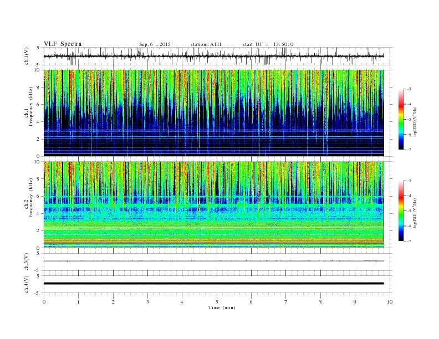Click the "5" tick on the time axis
The width and height of the screenshot is (439, 339).
(217, 302)
